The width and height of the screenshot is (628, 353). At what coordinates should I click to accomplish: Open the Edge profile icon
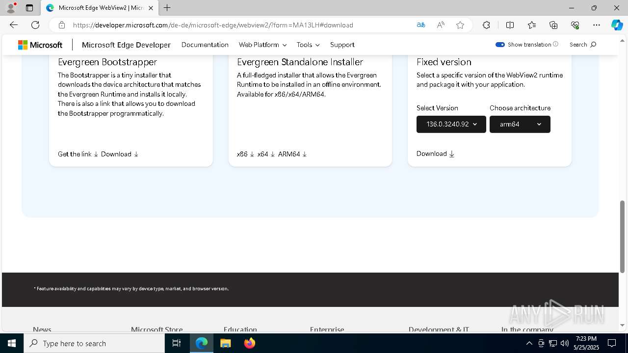[x=11, y=8]
